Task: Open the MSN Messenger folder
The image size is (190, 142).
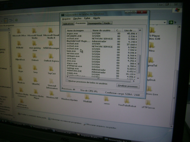Action: pos(51,45)
